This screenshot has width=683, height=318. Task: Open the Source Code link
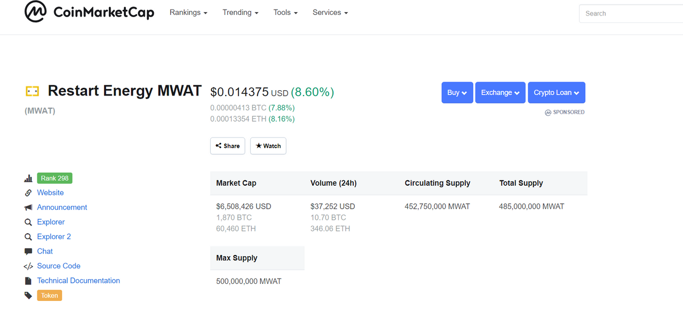59,266
